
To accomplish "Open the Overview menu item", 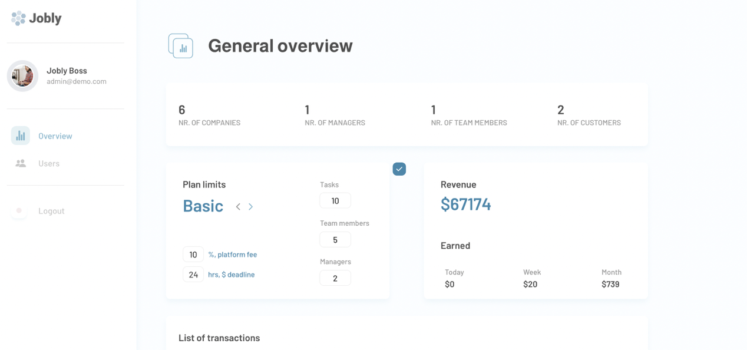I will tap(55, 136).
